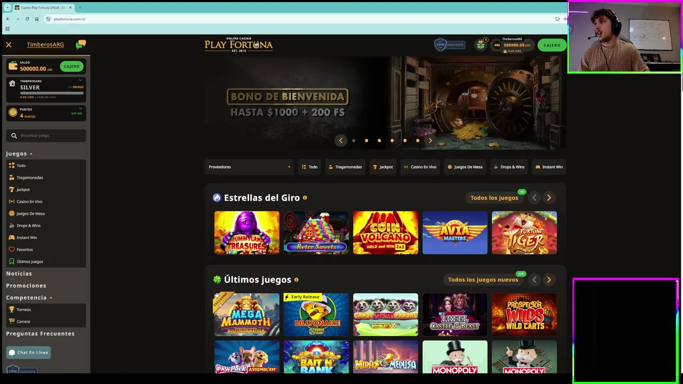
Task: Open the chat bubbles icon beside TimberosARG
Action: point(81,45)
